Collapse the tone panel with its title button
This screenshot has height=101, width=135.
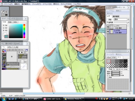click(128, 51)
